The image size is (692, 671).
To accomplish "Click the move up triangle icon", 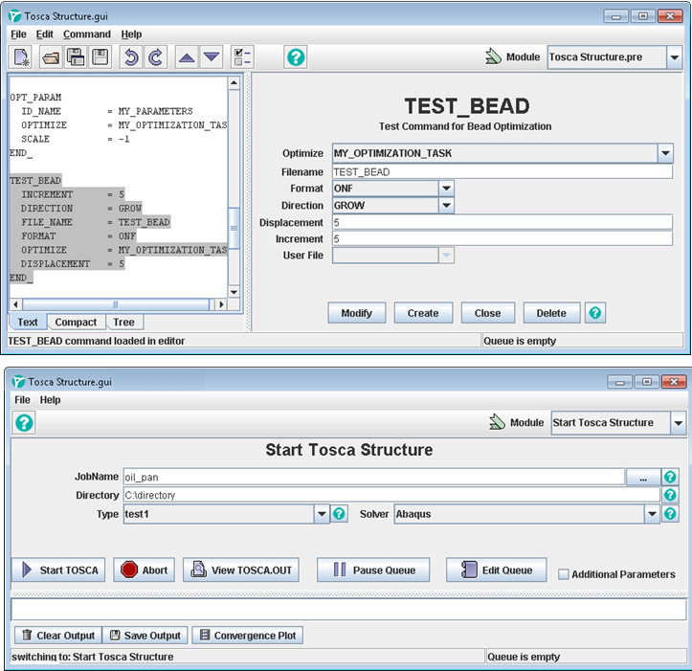I will (x=187, y=57).
